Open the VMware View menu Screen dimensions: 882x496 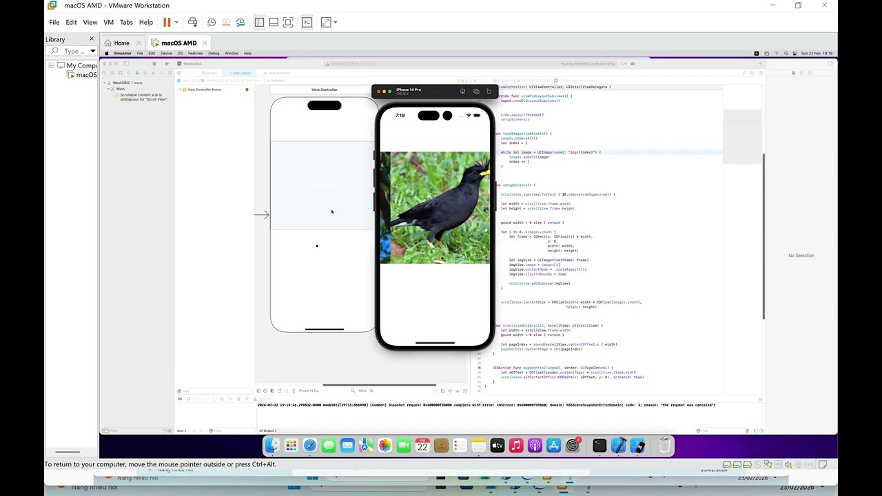pos(90,22)
